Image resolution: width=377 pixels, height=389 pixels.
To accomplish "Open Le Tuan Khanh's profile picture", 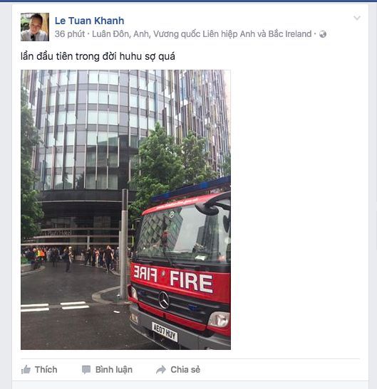I will [35, 27].
